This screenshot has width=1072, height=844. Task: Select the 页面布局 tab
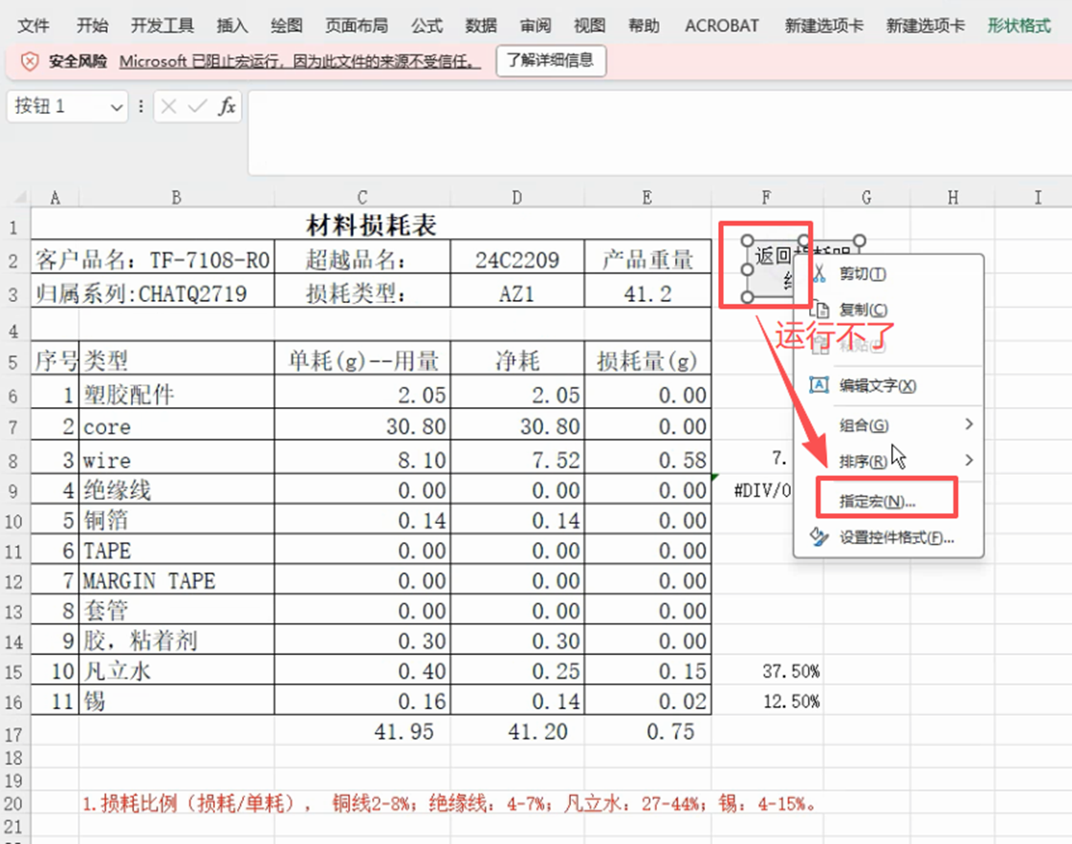356,26
